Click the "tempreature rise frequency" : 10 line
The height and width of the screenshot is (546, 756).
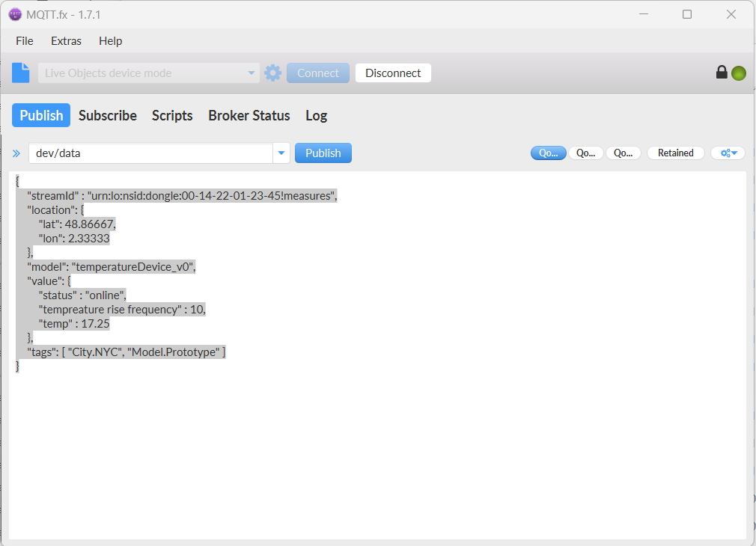(x=122, y=310)
